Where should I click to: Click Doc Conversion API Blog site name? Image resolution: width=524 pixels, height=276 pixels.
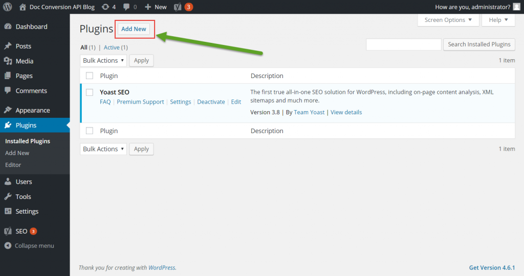point(62,7)
